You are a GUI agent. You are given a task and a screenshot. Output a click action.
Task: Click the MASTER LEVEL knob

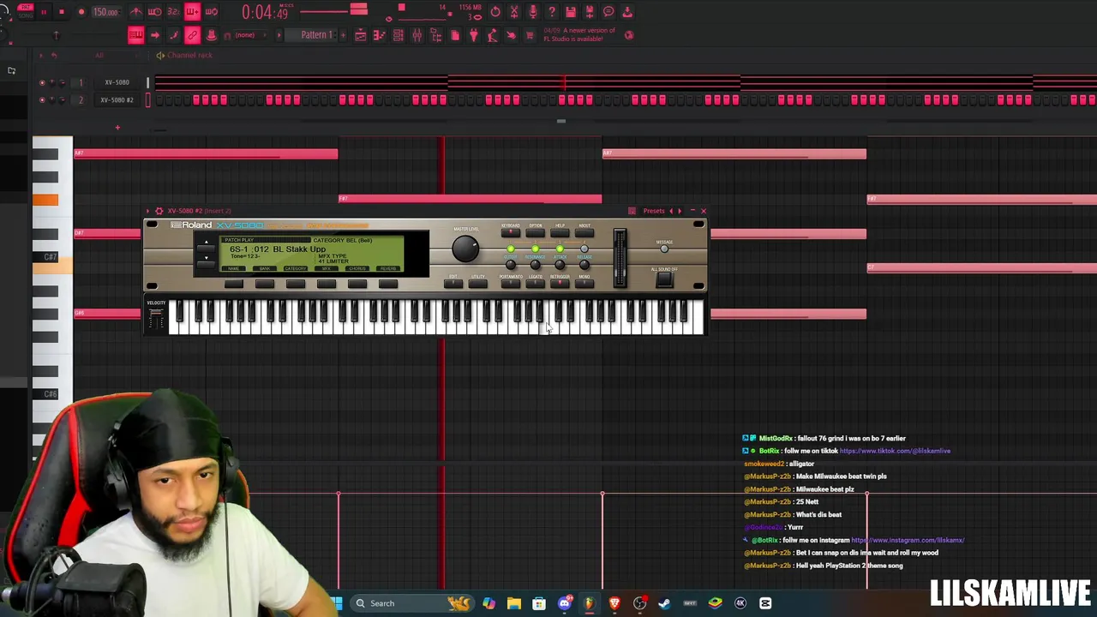click(x=465, y=249)
